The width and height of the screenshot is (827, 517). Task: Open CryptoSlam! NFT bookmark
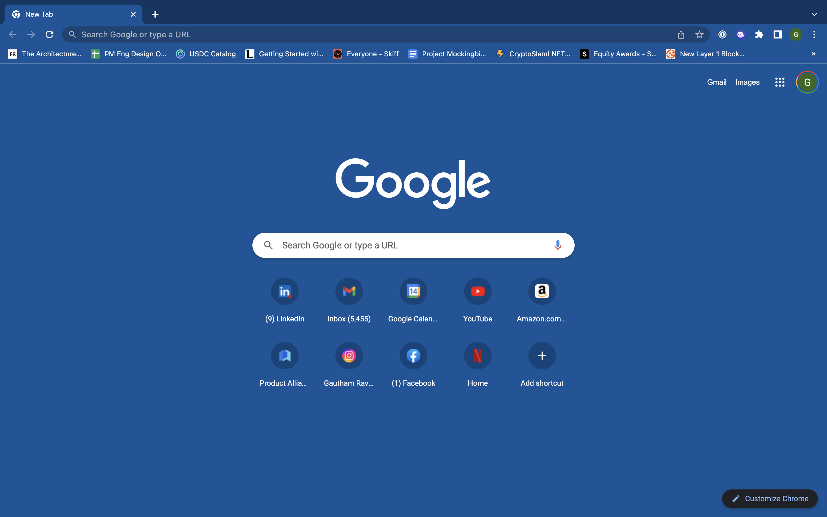pyautogui.click(x=533, y=54)
